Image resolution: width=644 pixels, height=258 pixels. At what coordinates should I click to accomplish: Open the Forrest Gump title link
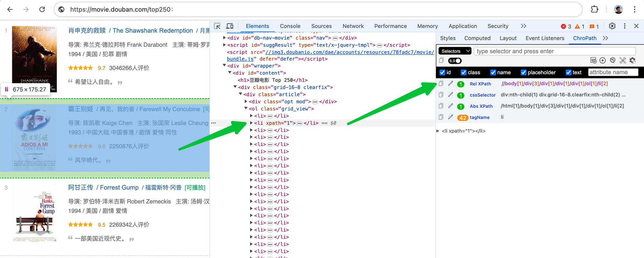pos(125,188)
